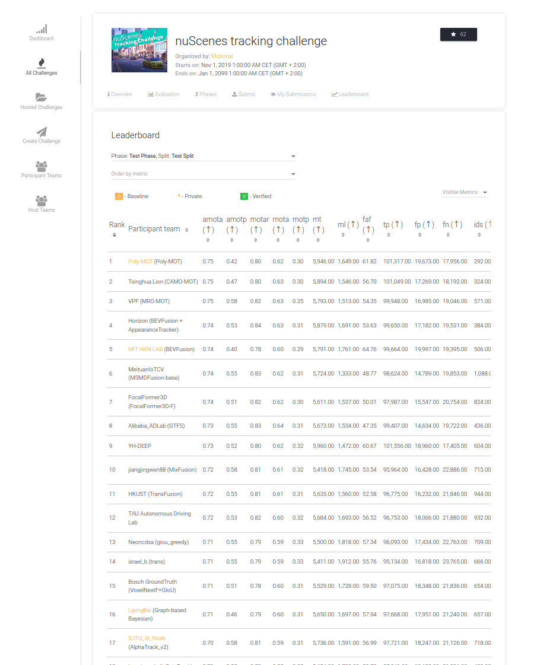The height and width of the screenshot is (665, 537).
Task: Open the Order by metric dropdown
Action: pyautogui.click(x=203, y=174)
